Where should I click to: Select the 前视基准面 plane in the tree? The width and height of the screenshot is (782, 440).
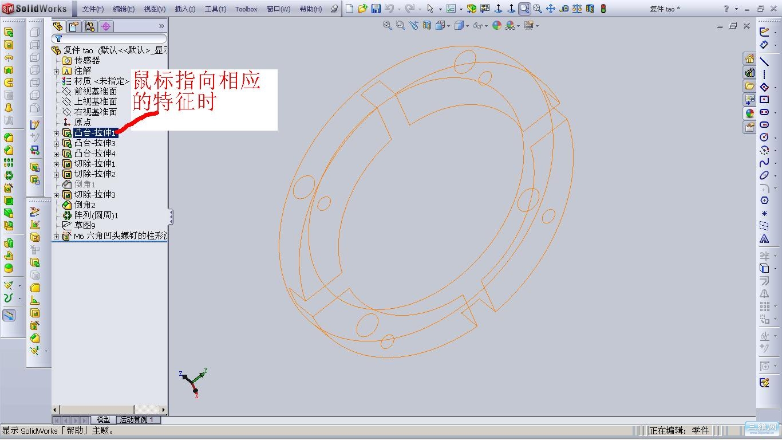tap(96, 91)
